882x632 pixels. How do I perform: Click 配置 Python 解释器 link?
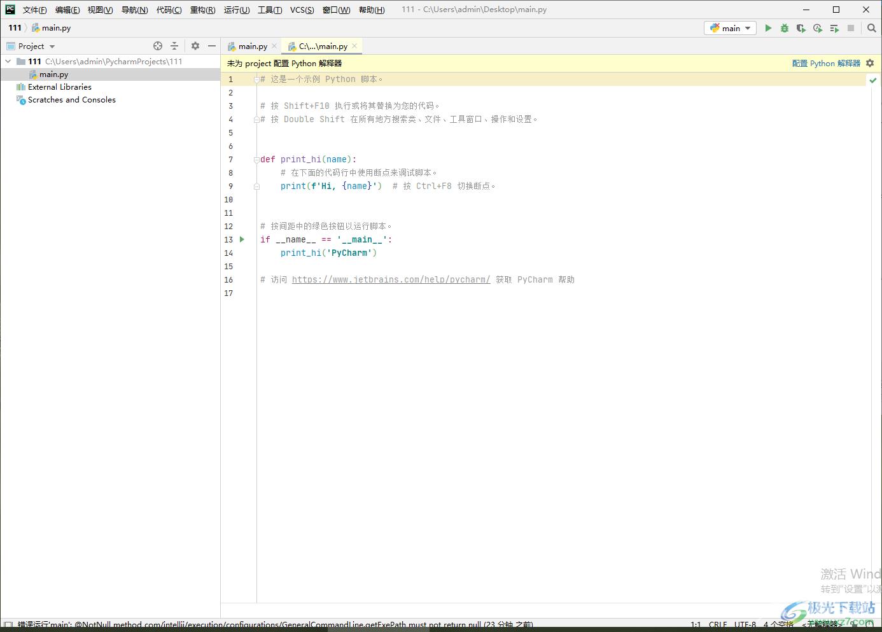tap(826, 64)
